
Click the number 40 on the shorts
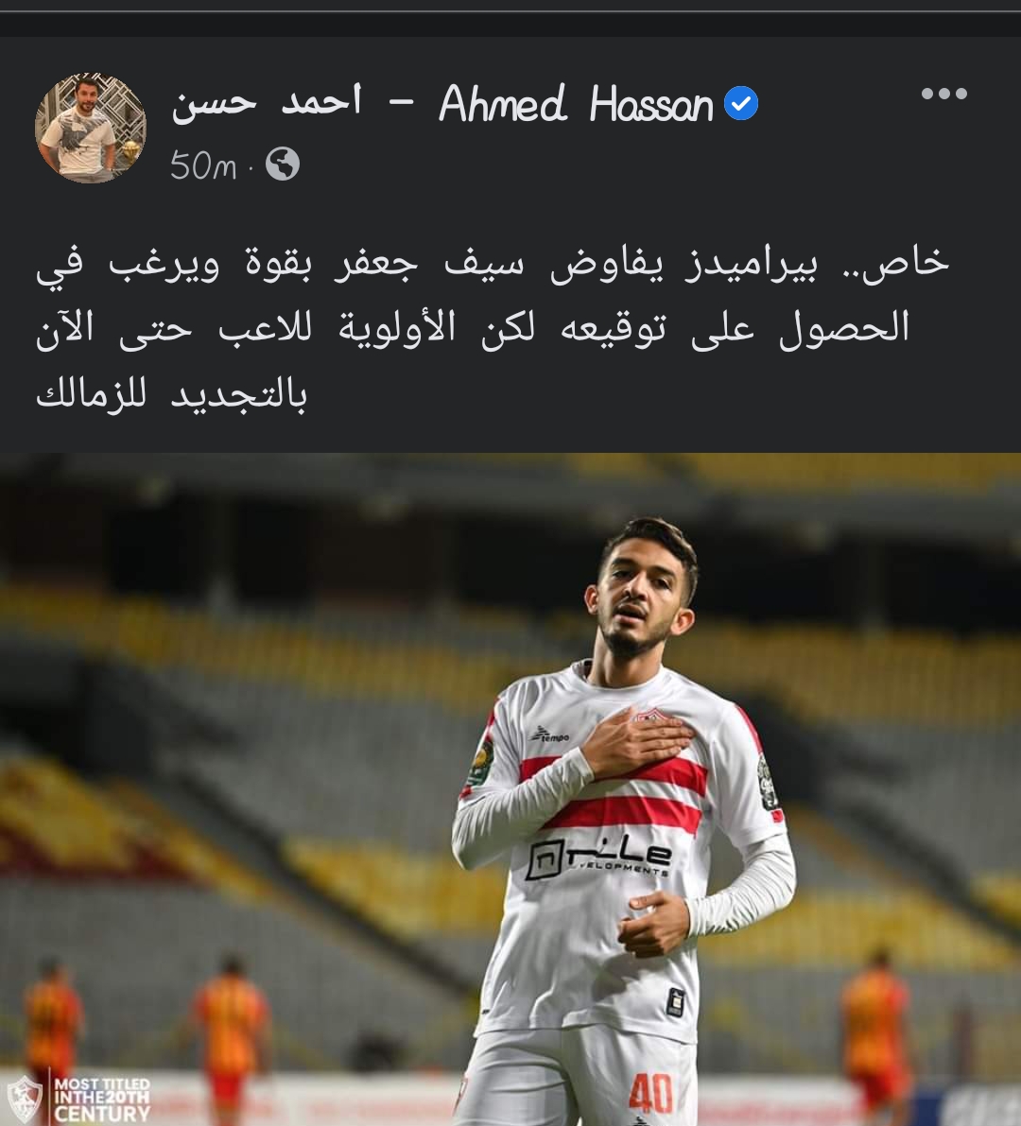click(x=651, y=1094)
